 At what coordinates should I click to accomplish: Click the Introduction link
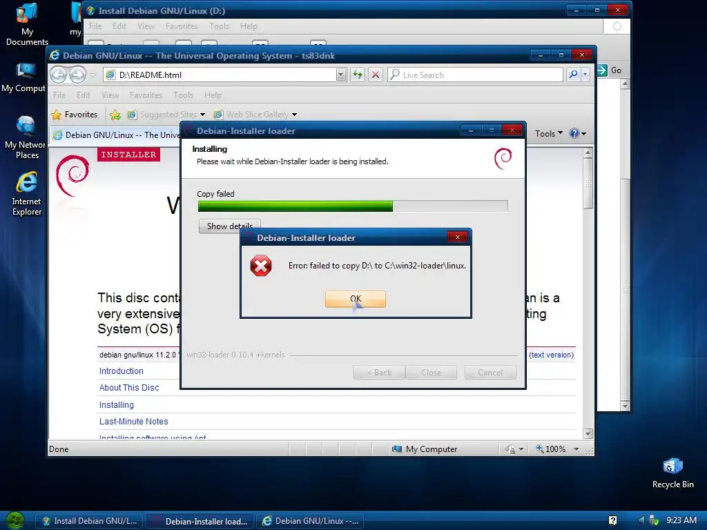click(x=122, y=371)
